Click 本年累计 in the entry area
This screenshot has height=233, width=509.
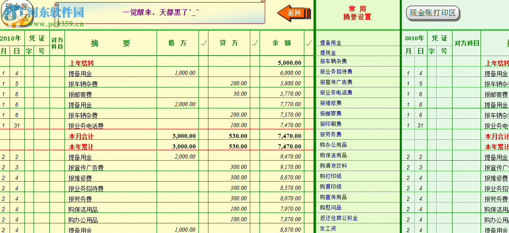tap(81, 147)
